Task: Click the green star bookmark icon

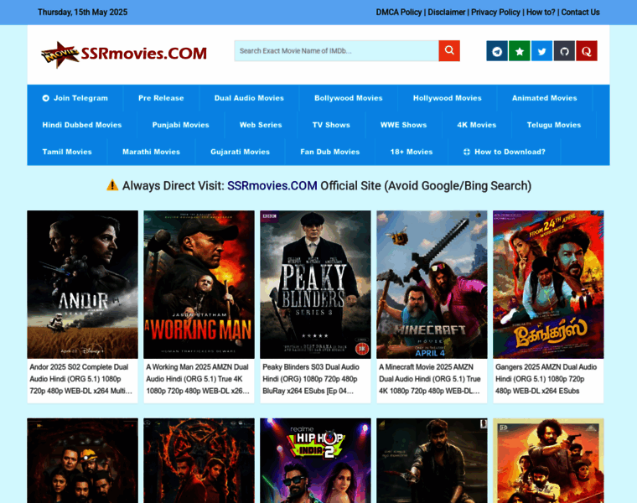Action: [519, 51]
